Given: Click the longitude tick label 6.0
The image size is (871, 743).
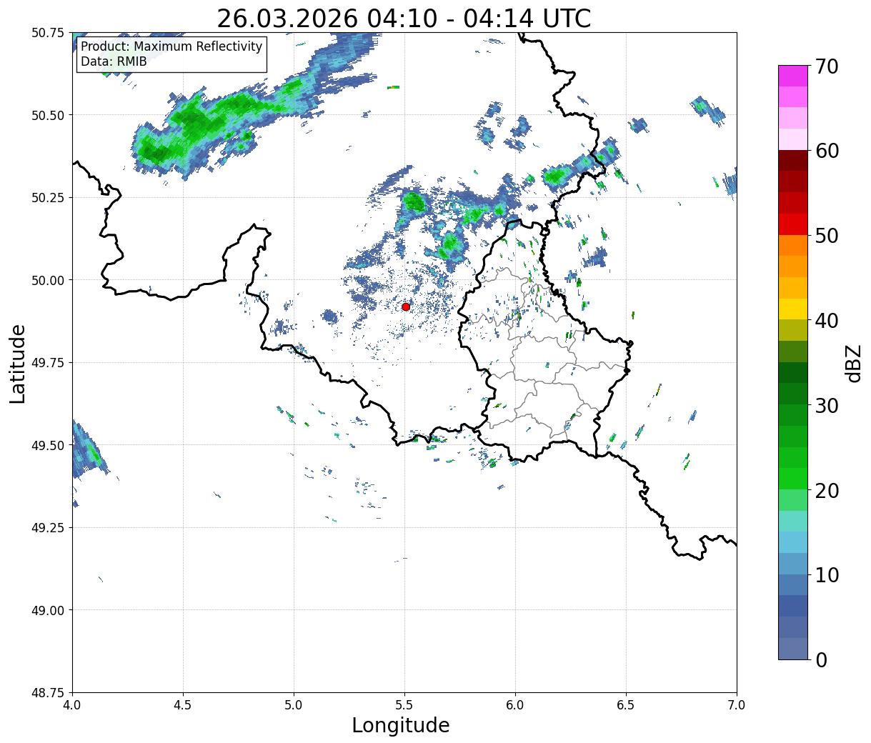Looking at the screenshot, I should [515, 705].
